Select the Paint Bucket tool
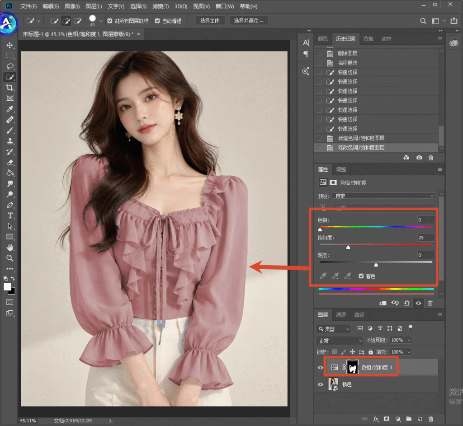The width and height of the screenshot is (463, 426). [x=10, y=173]
